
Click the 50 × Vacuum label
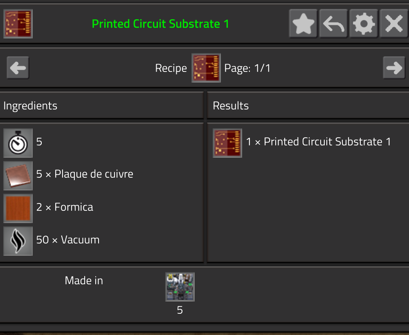tap(68, 240)
